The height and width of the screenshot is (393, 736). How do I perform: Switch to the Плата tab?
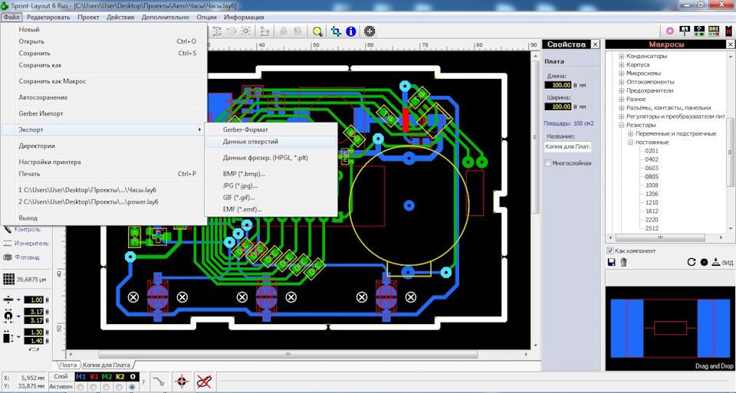pos(68,365)
